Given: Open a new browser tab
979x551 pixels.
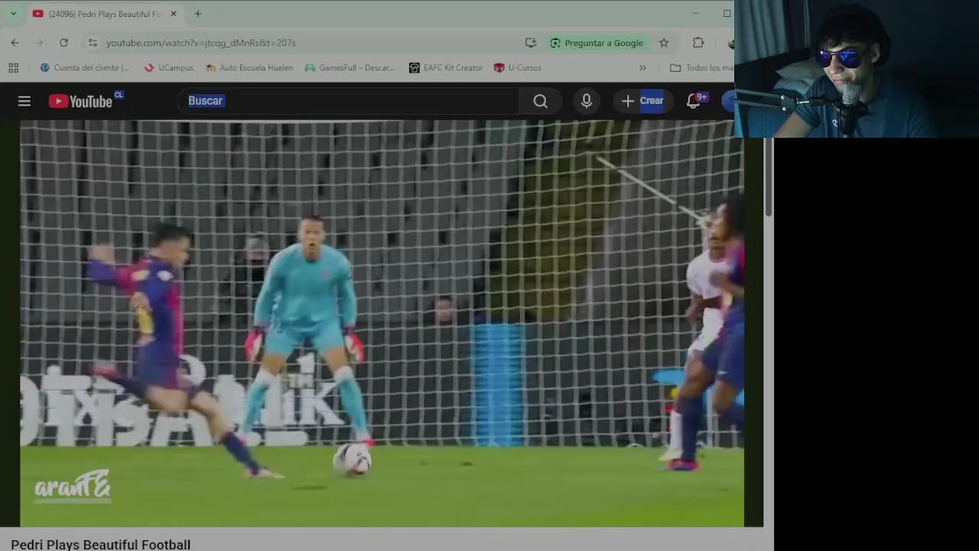Looking at the screenshot, I should pos(198,14).
